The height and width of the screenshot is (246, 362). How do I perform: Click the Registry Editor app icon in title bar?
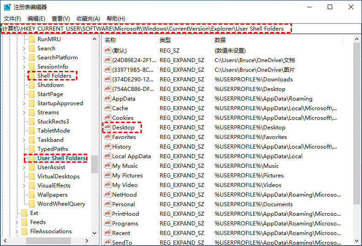coord(7,7)
